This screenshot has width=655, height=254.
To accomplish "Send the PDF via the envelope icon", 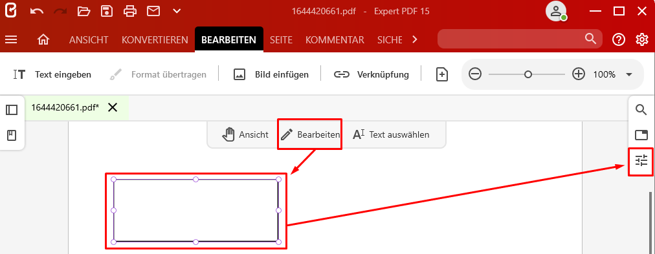I will coord(153,11).
